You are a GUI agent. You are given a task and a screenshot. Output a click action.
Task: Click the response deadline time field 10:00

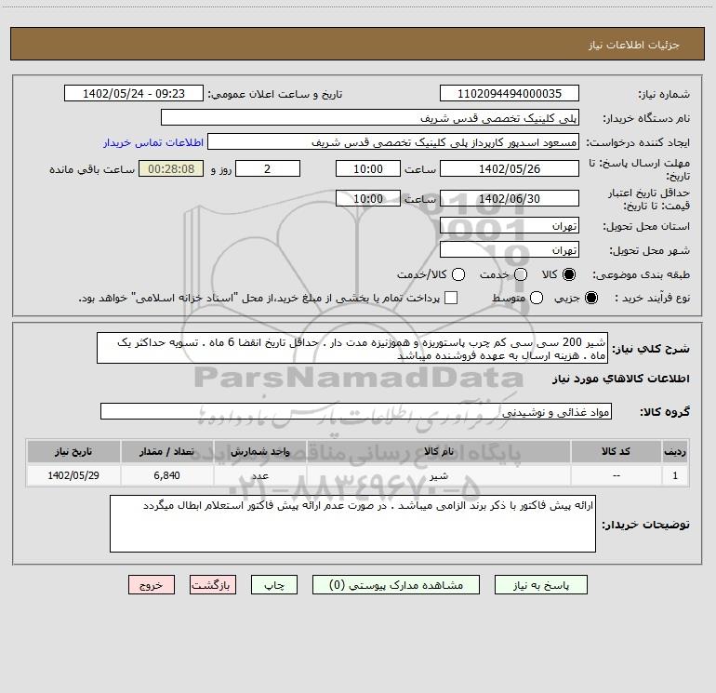point(368,168)
